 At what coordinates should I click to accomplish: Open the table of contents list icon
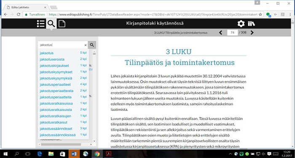[x=40, y=24]
